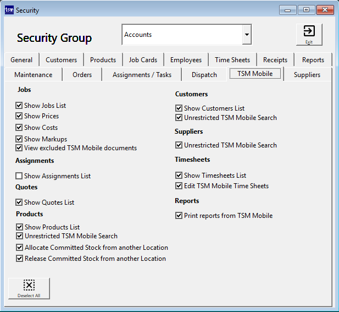Select the TSM Mobile tab

pos(255,74)
